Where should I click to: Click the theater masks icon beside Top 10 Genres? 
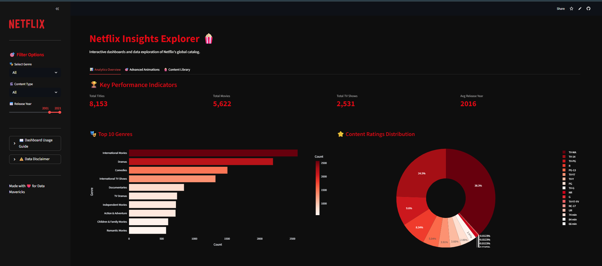pyautogui.click(x=93, y=134)
